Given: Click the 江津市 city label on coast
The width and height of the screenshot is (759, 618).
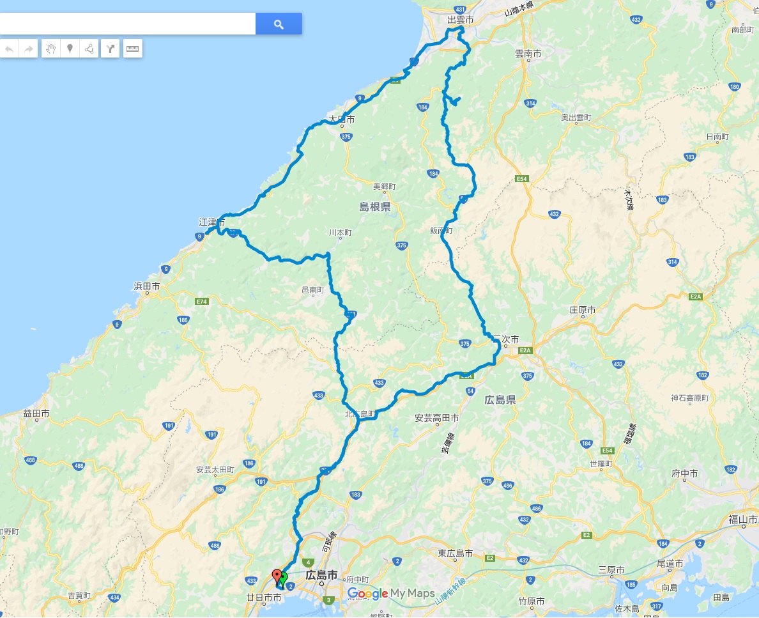Looking at the screenshot, I should (212, 222).
